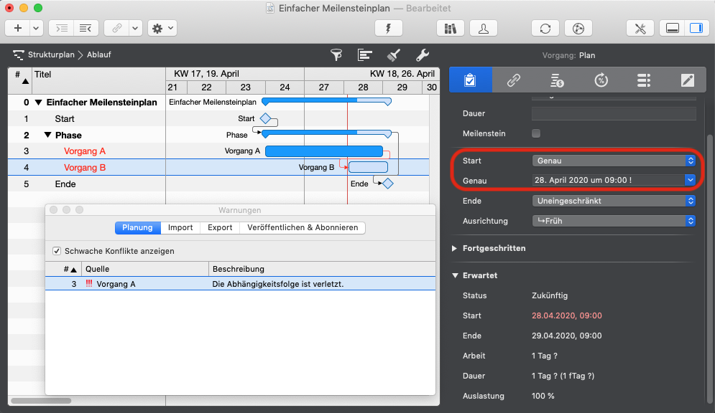Image resolution: width=715 pixels, height=413 pixels.
Task: Click the paintbrush style icon
Action: click(394, 54)
